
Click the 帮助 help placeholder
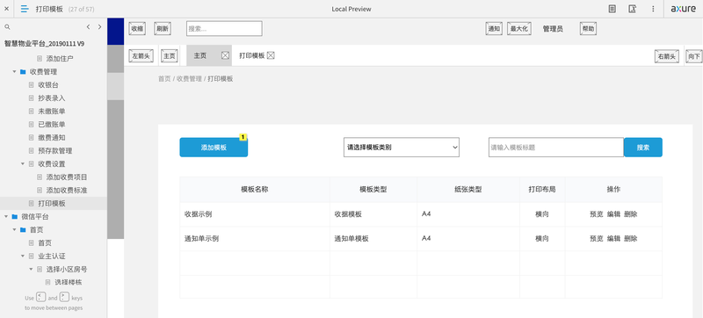click(588, 29)
